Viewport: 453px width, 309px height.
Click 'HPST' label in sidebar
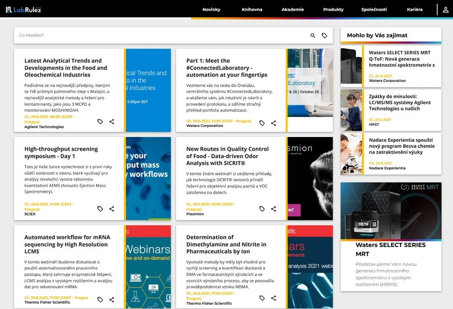click(x=374, y=124)
